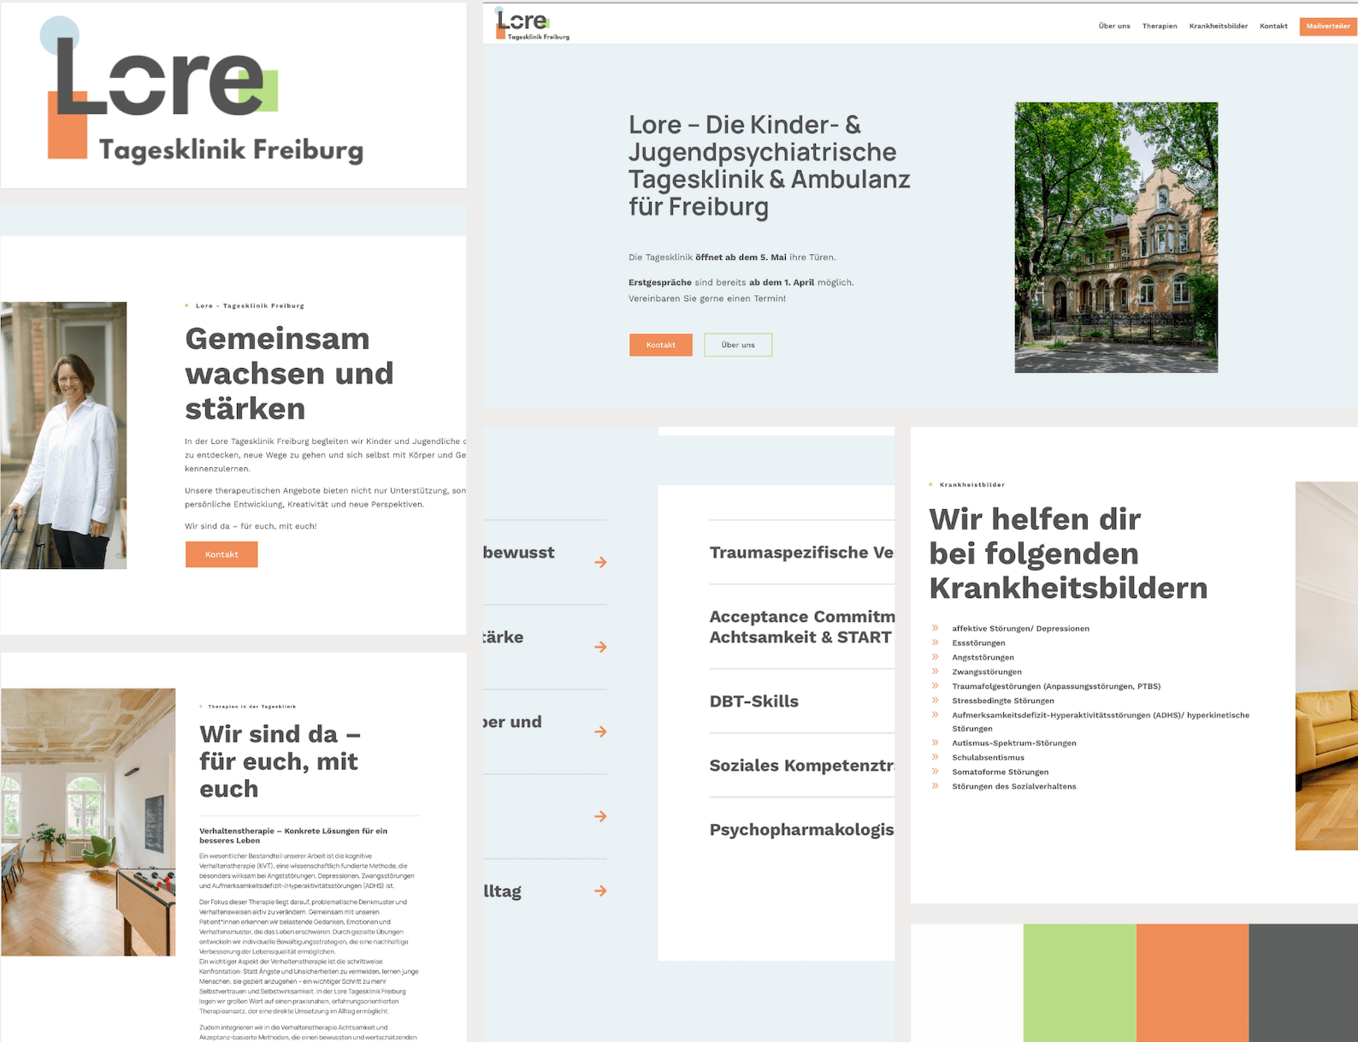Click the 'Gemeinsam wachsen und stärken' heading
This screenshot has width=1358, height=1042.
290,374
